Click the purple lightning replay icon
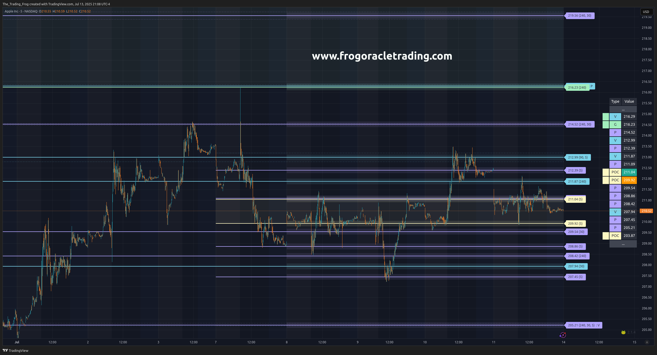This screenshot has width=657, height=355. [562, 335]
